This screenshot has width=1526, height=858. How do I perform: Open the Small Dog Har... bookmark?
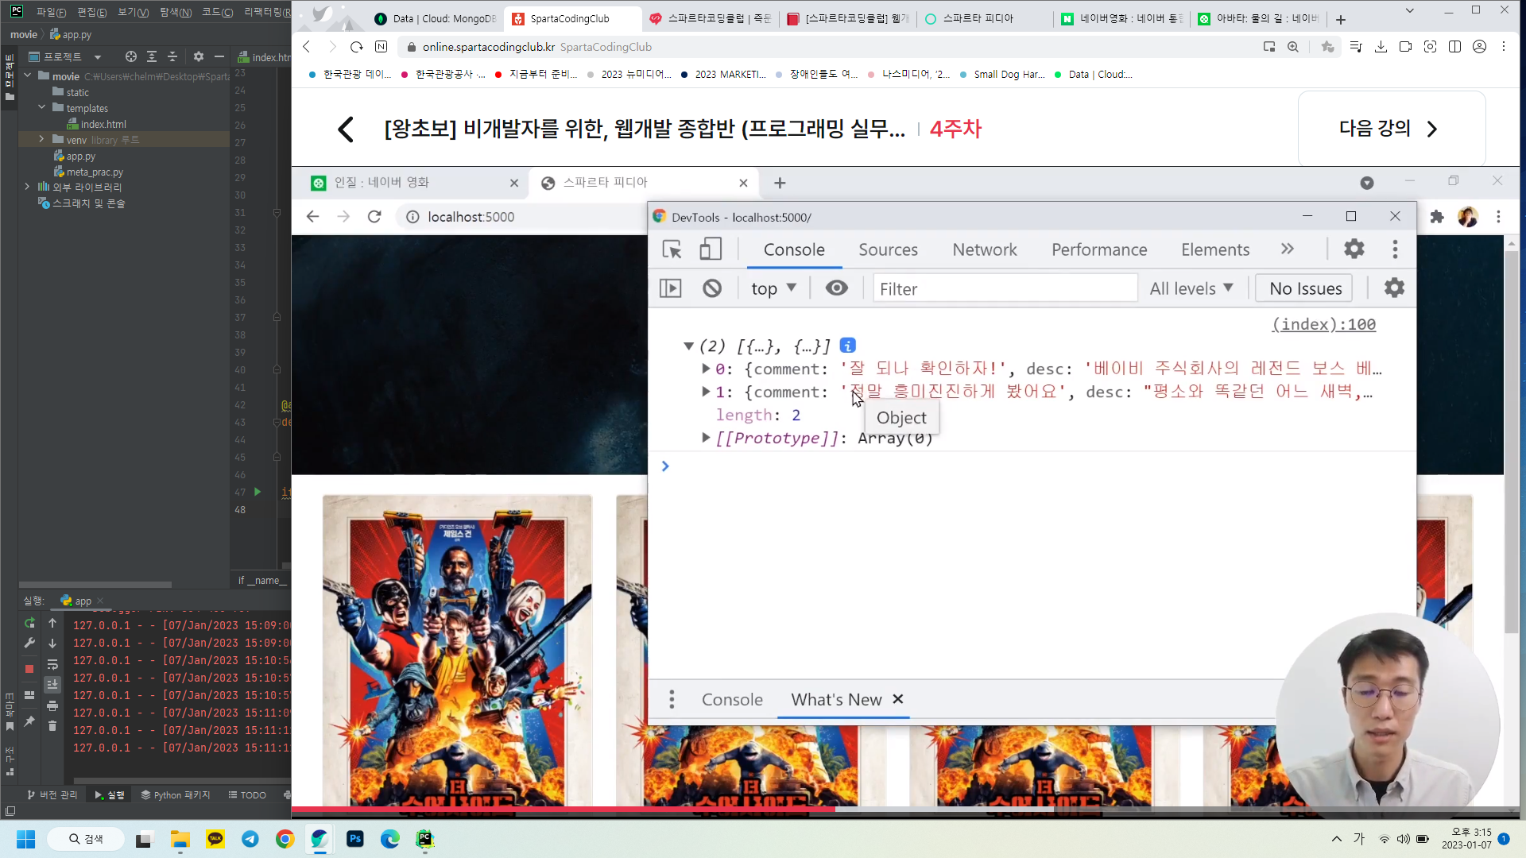1001,74
